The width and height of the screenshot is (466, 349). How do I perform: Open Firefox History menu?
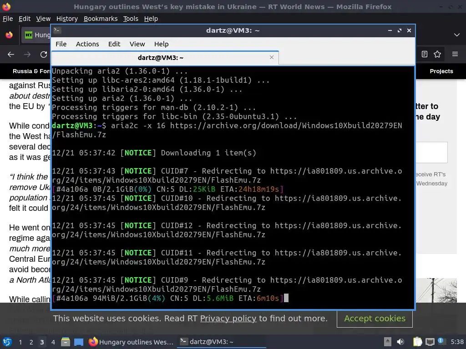67,19
